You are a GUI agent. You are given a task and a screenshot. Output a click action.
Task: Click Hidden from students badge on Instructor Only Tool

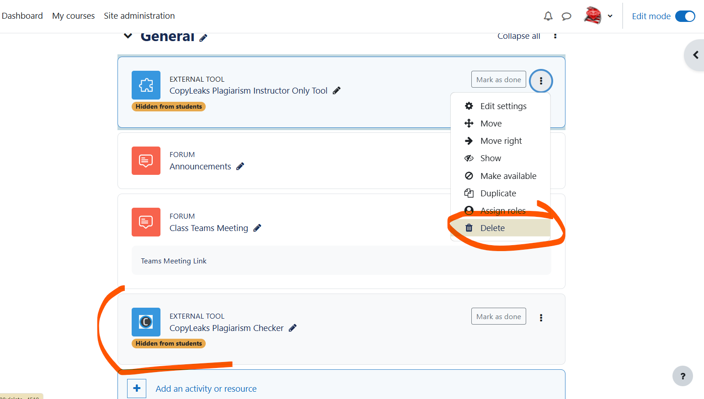coord(169,106)
